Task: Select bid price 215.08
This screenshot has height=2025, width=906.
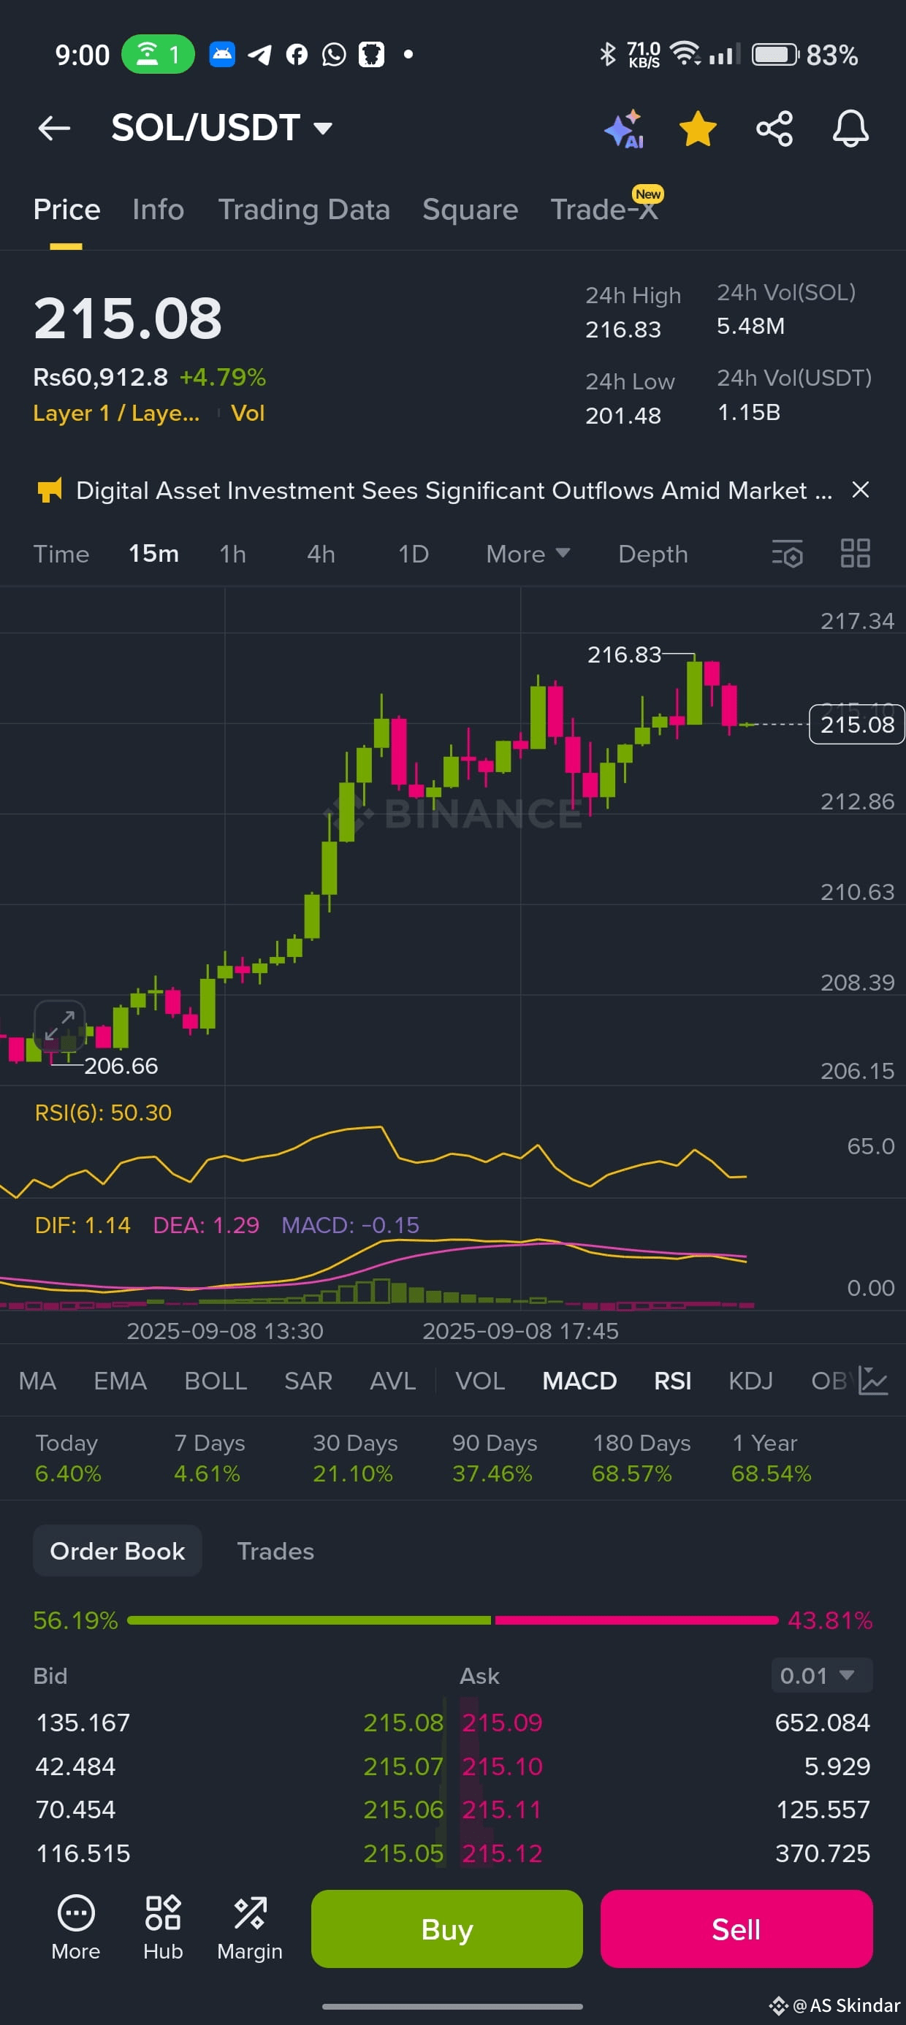Action: click(x=403, y=1723)
